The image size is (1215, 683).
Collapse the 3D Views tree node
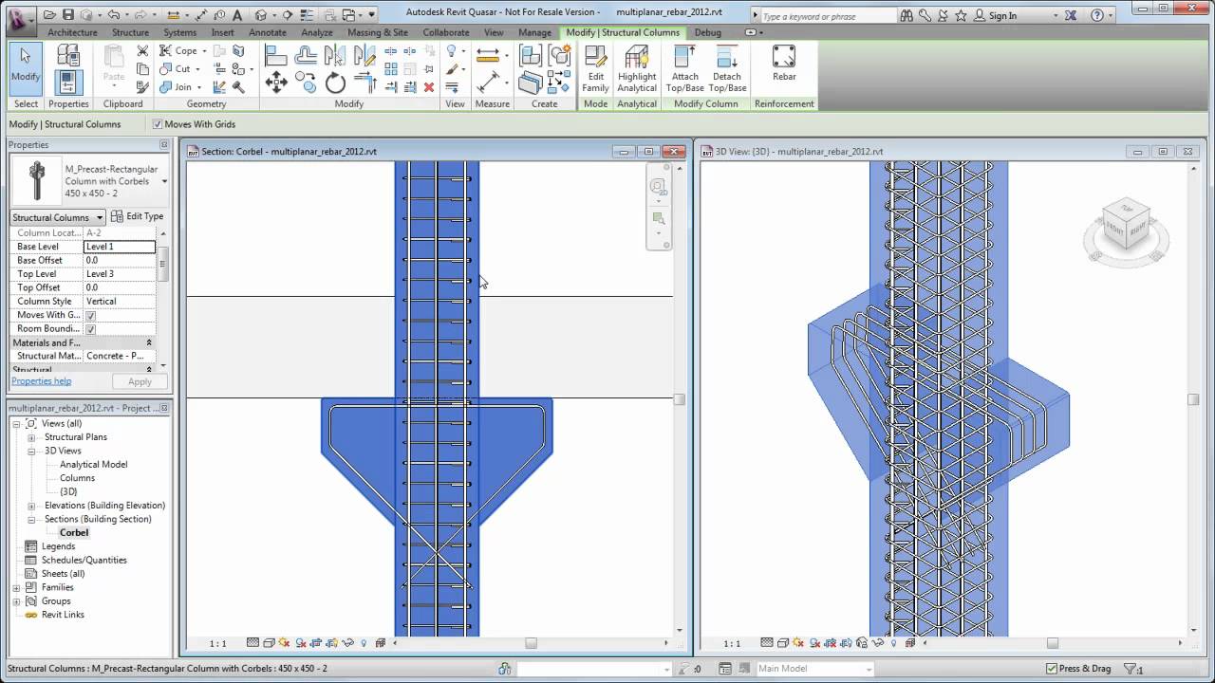coord(31,451)
